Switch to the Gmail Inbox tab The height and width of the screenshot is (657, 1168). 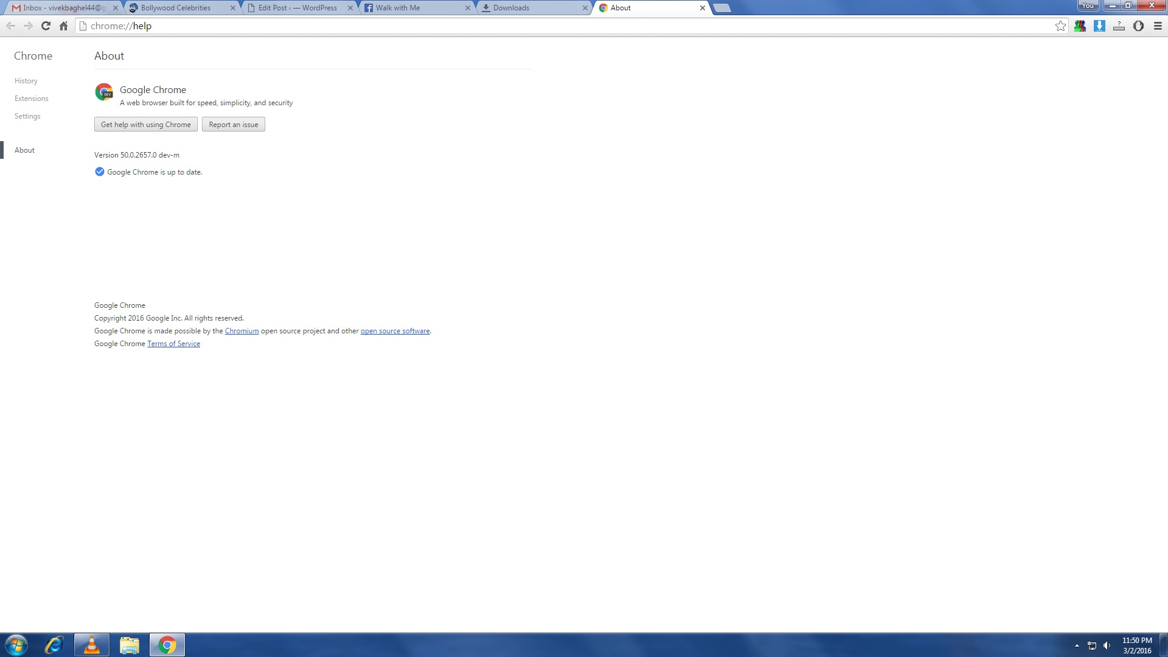(61, 8)
